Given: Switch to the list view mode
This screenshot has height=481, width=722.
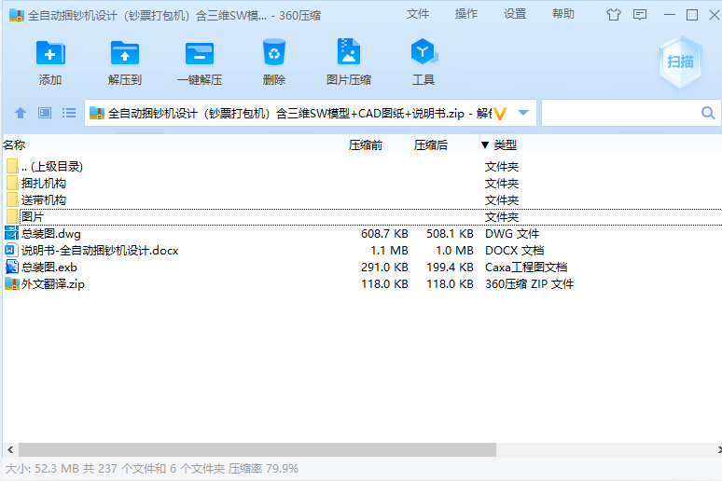Looking at the screenshot, I should point(69,113).
